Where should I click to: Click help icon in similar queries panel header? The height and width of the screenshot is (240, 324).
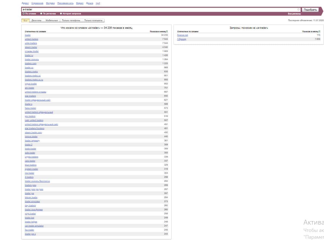click(319, 32)
